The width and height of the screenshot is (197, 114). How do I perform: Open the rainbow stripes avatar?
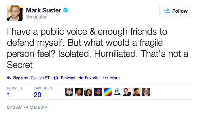point(108,92)
